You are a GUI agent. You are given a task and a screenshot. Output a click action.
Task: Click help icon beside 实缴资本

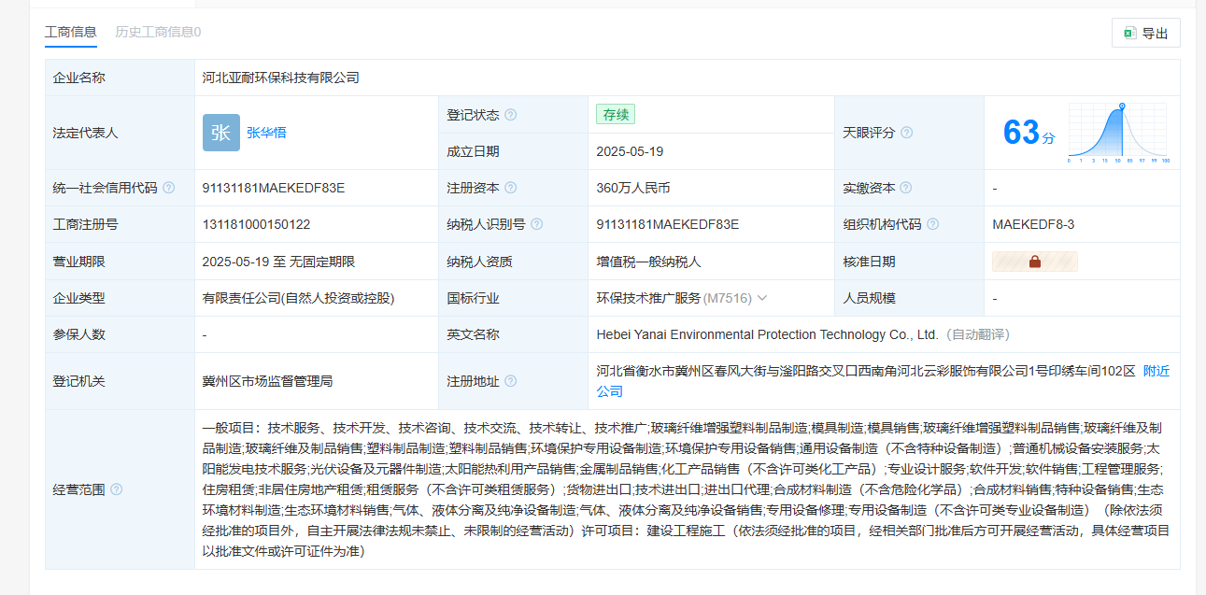point(906,188)
